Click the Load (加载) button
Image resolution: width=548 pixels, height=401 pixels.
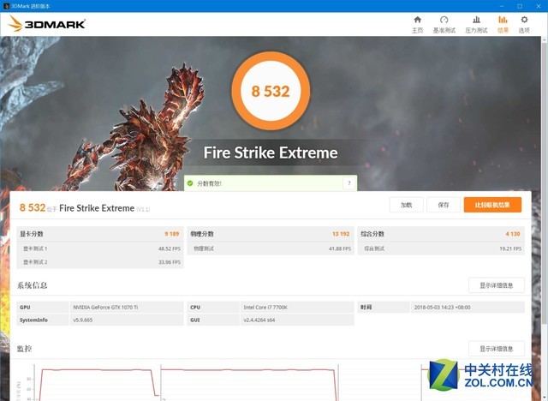pyautogui.click(x=406, y=205)
